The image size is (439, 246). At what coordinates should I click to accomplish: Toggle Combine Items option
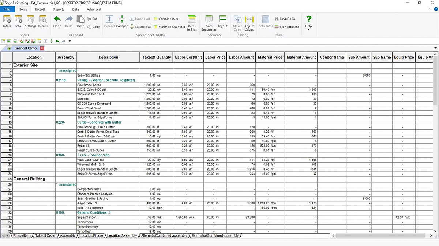tap(166, 19)
